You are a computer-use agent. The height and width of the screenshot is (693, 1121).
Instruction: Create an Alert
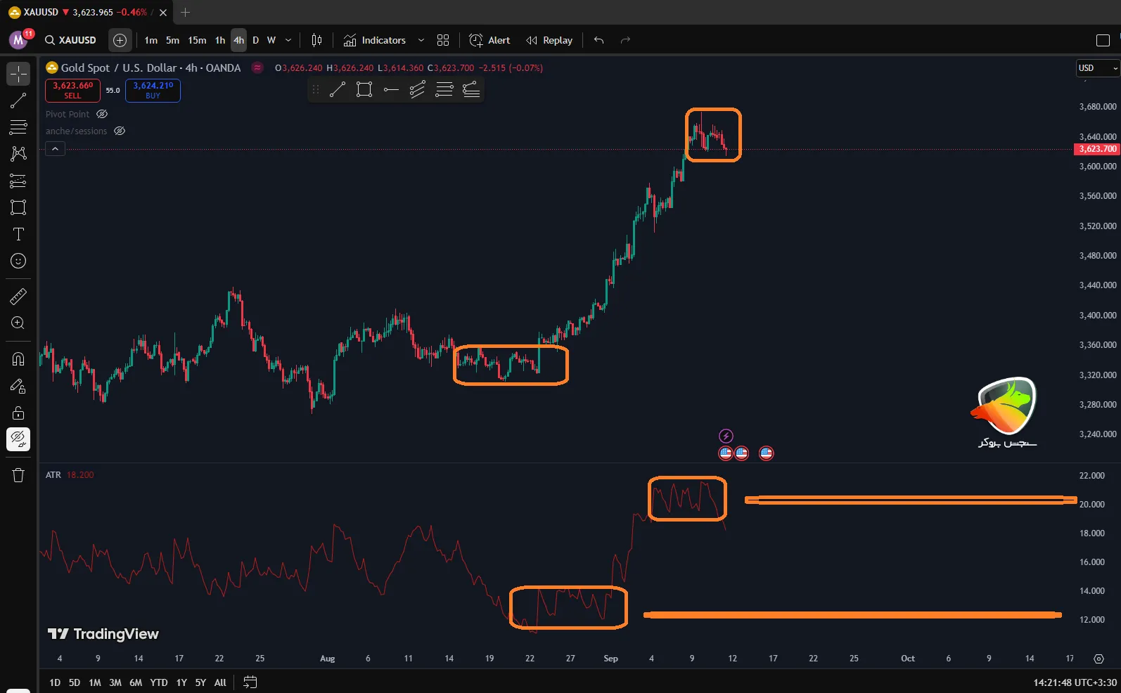coord(489,40)
